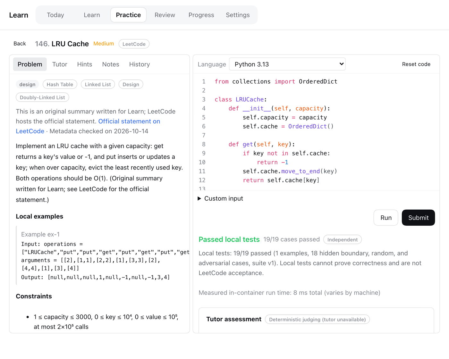The width and height of the screenshot is (449, 359).
Task: Submit the solution
Action: [418, 218]
